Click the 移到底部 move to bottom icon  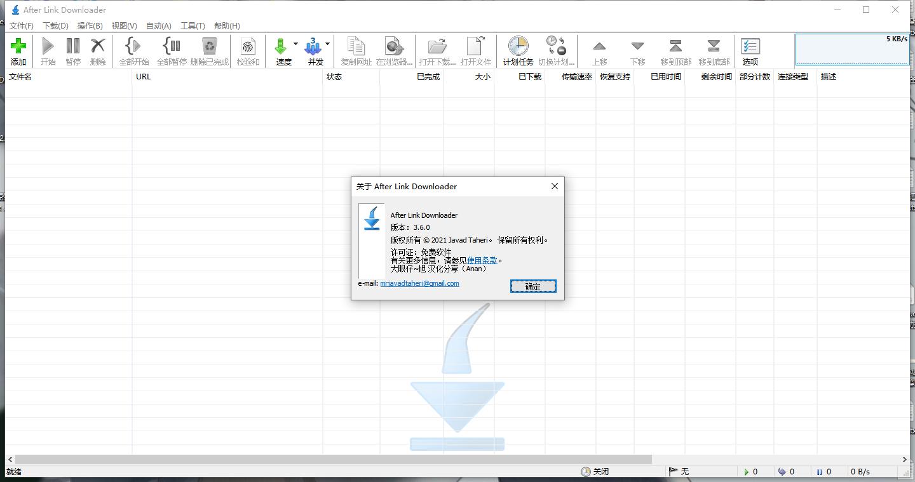coord(714,46)
